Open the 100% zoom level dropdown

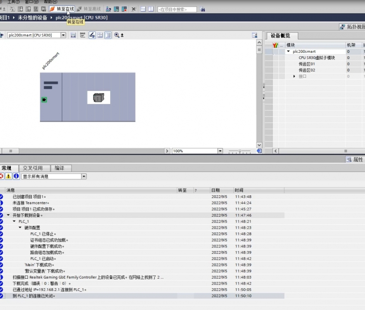pyautogui.click(x=220, y=151)
